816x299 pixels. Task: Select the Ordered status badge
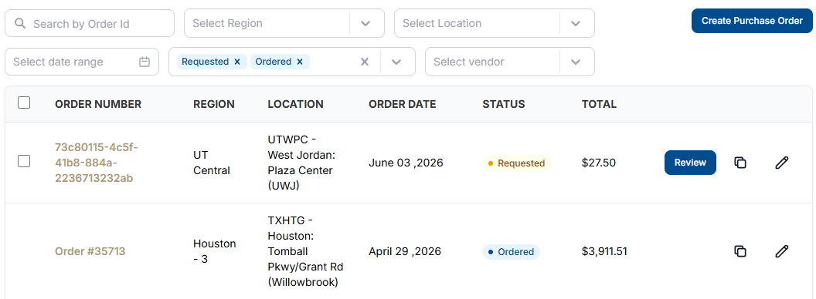[x=511, y=252]
